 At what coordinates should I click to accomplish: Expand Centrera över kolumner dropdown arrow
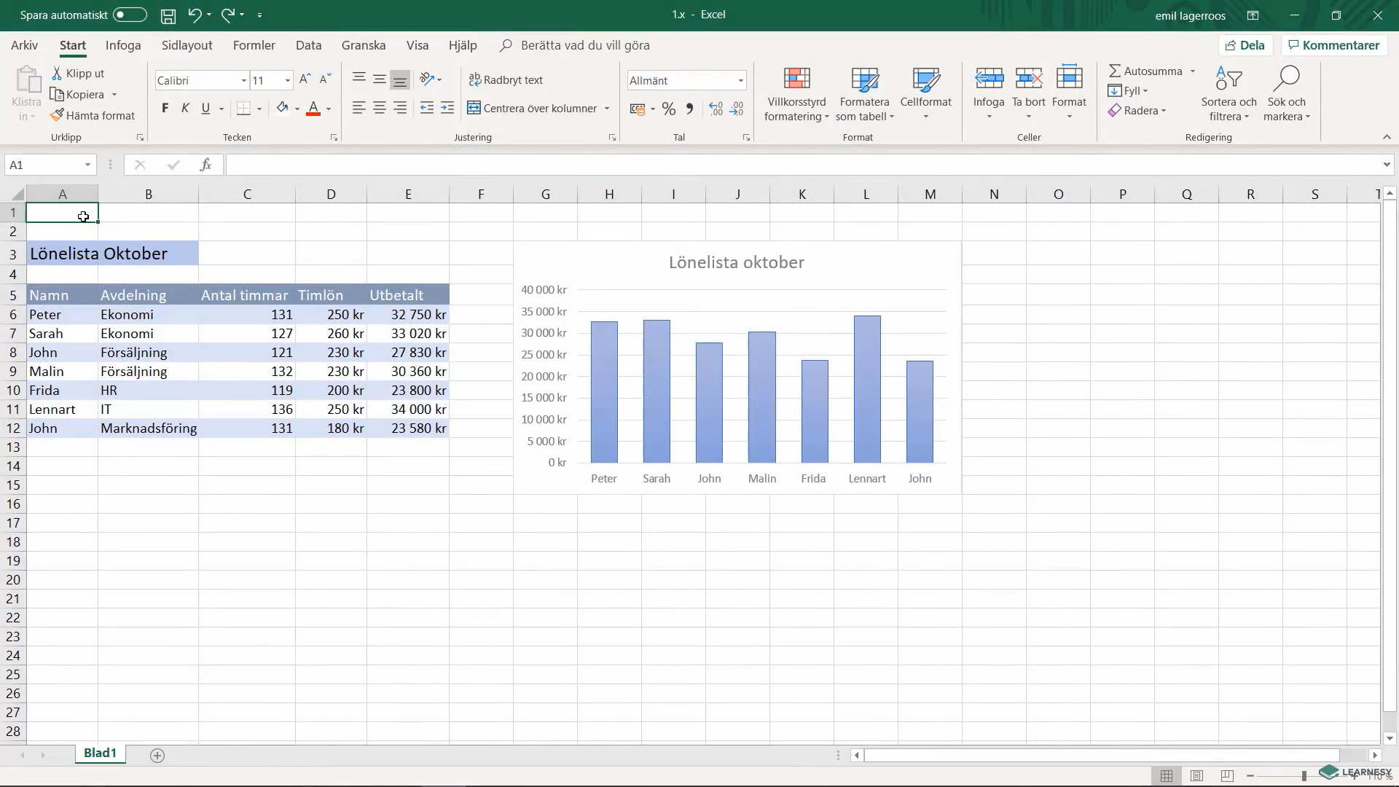606,109
